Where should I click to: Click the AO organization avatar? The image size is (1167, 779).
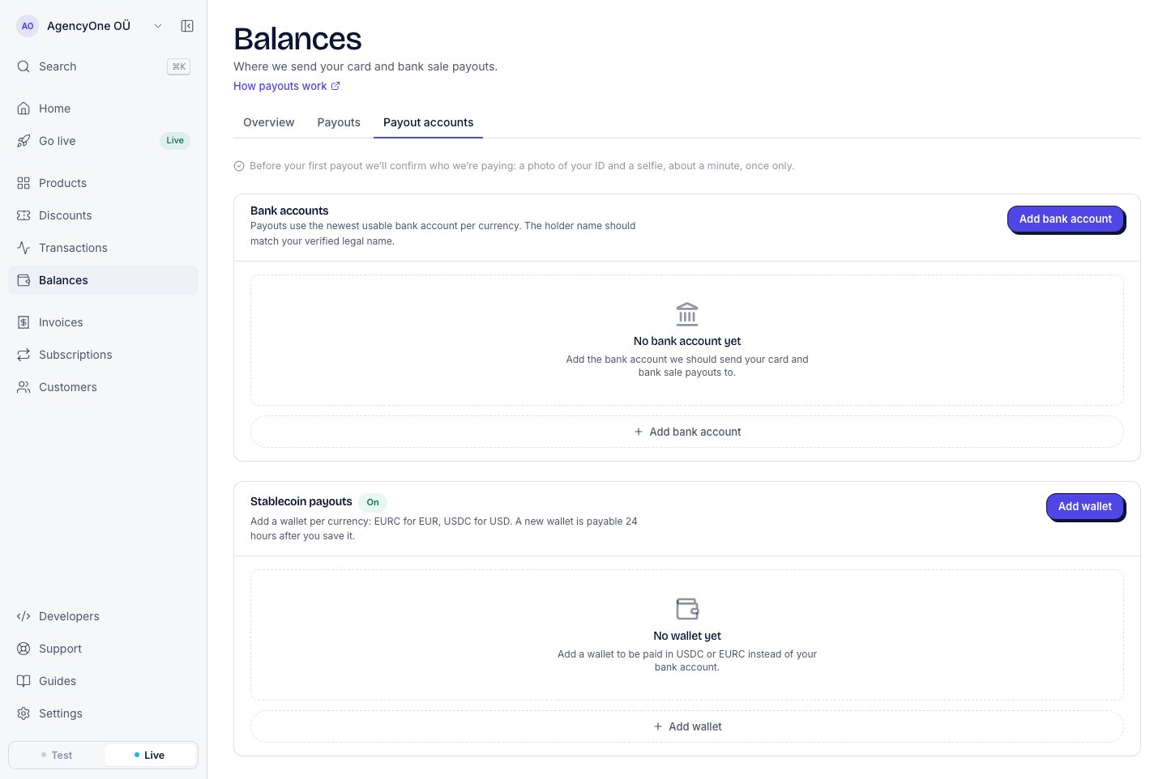pyautogui.click(x=28, y=26)
